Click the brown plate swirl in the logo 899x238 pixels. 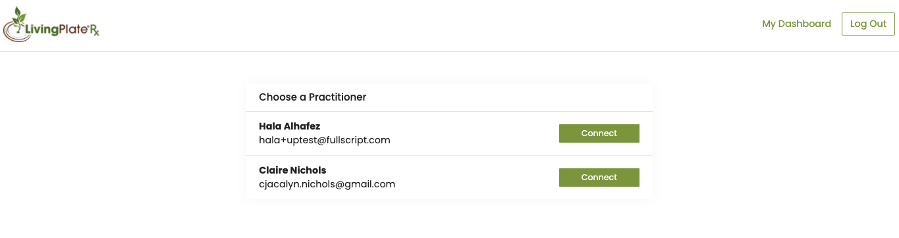click(14, 33)
